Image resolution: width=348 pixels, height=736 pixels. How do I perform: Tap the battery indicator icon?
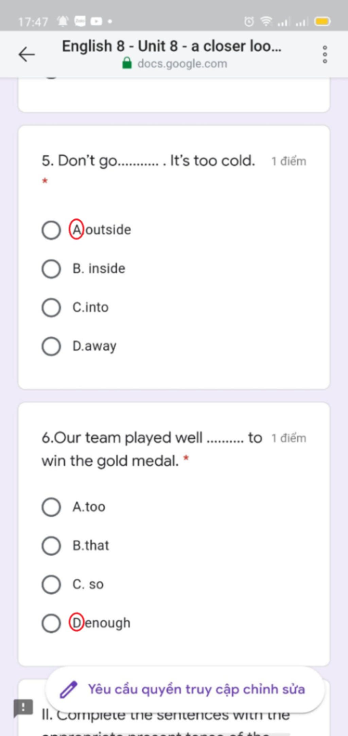pyautogui.click(x=322, y=21)
